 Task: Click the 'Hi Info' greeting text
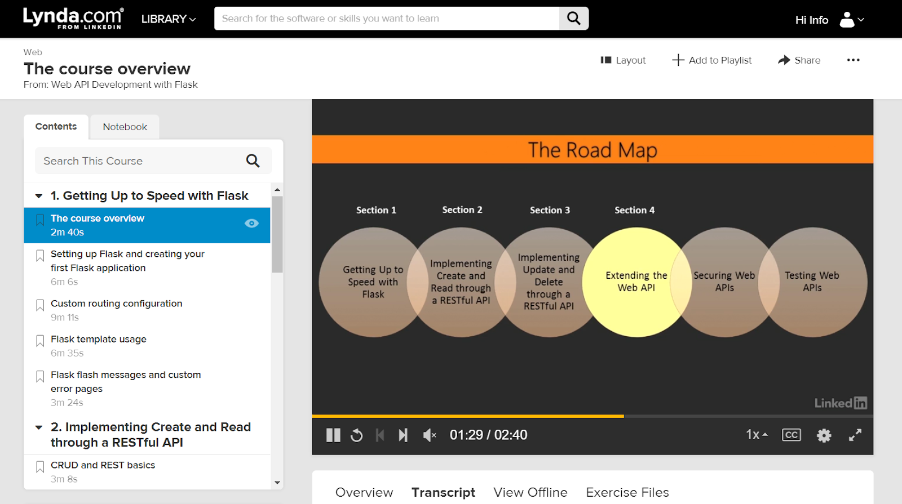coord(812,20)
